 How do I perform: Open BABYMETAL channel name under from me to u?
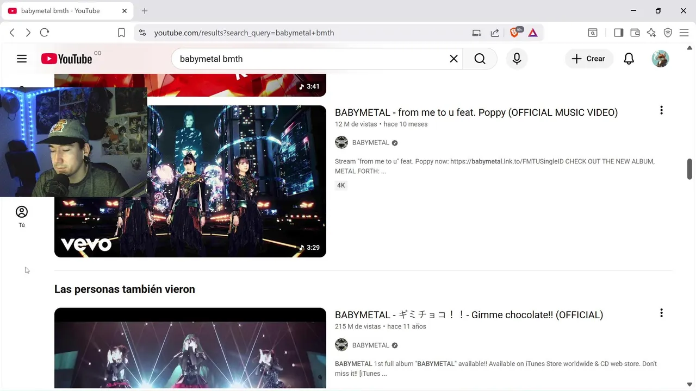click(371, 143)
